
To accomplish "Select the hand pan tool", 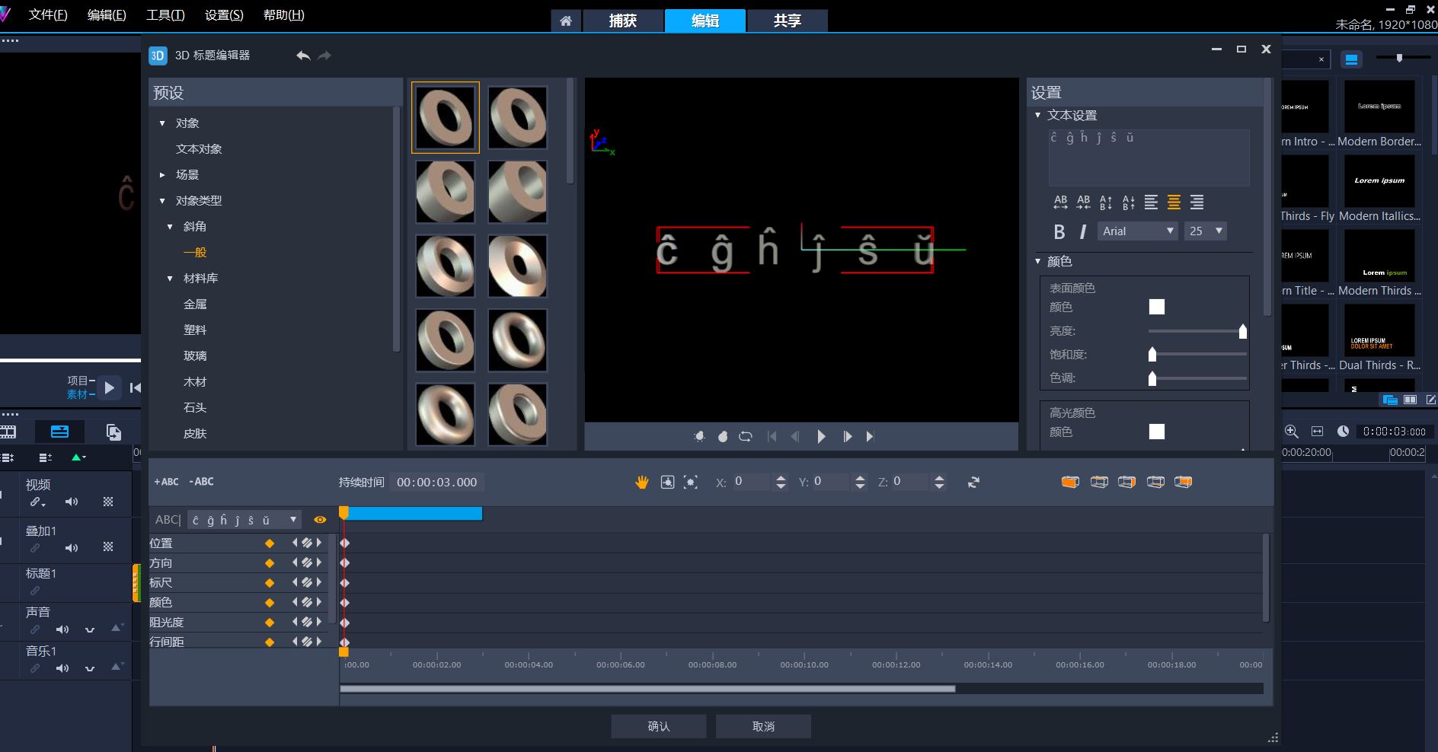I will coord(642,482).
